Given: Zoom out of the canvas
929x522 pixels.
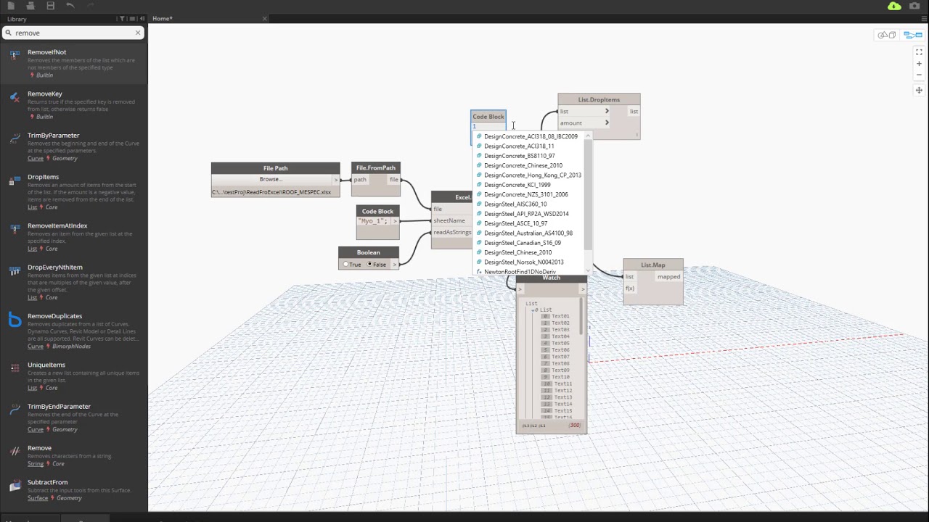Looking at the screenshot, I should [x=919, y=75].
